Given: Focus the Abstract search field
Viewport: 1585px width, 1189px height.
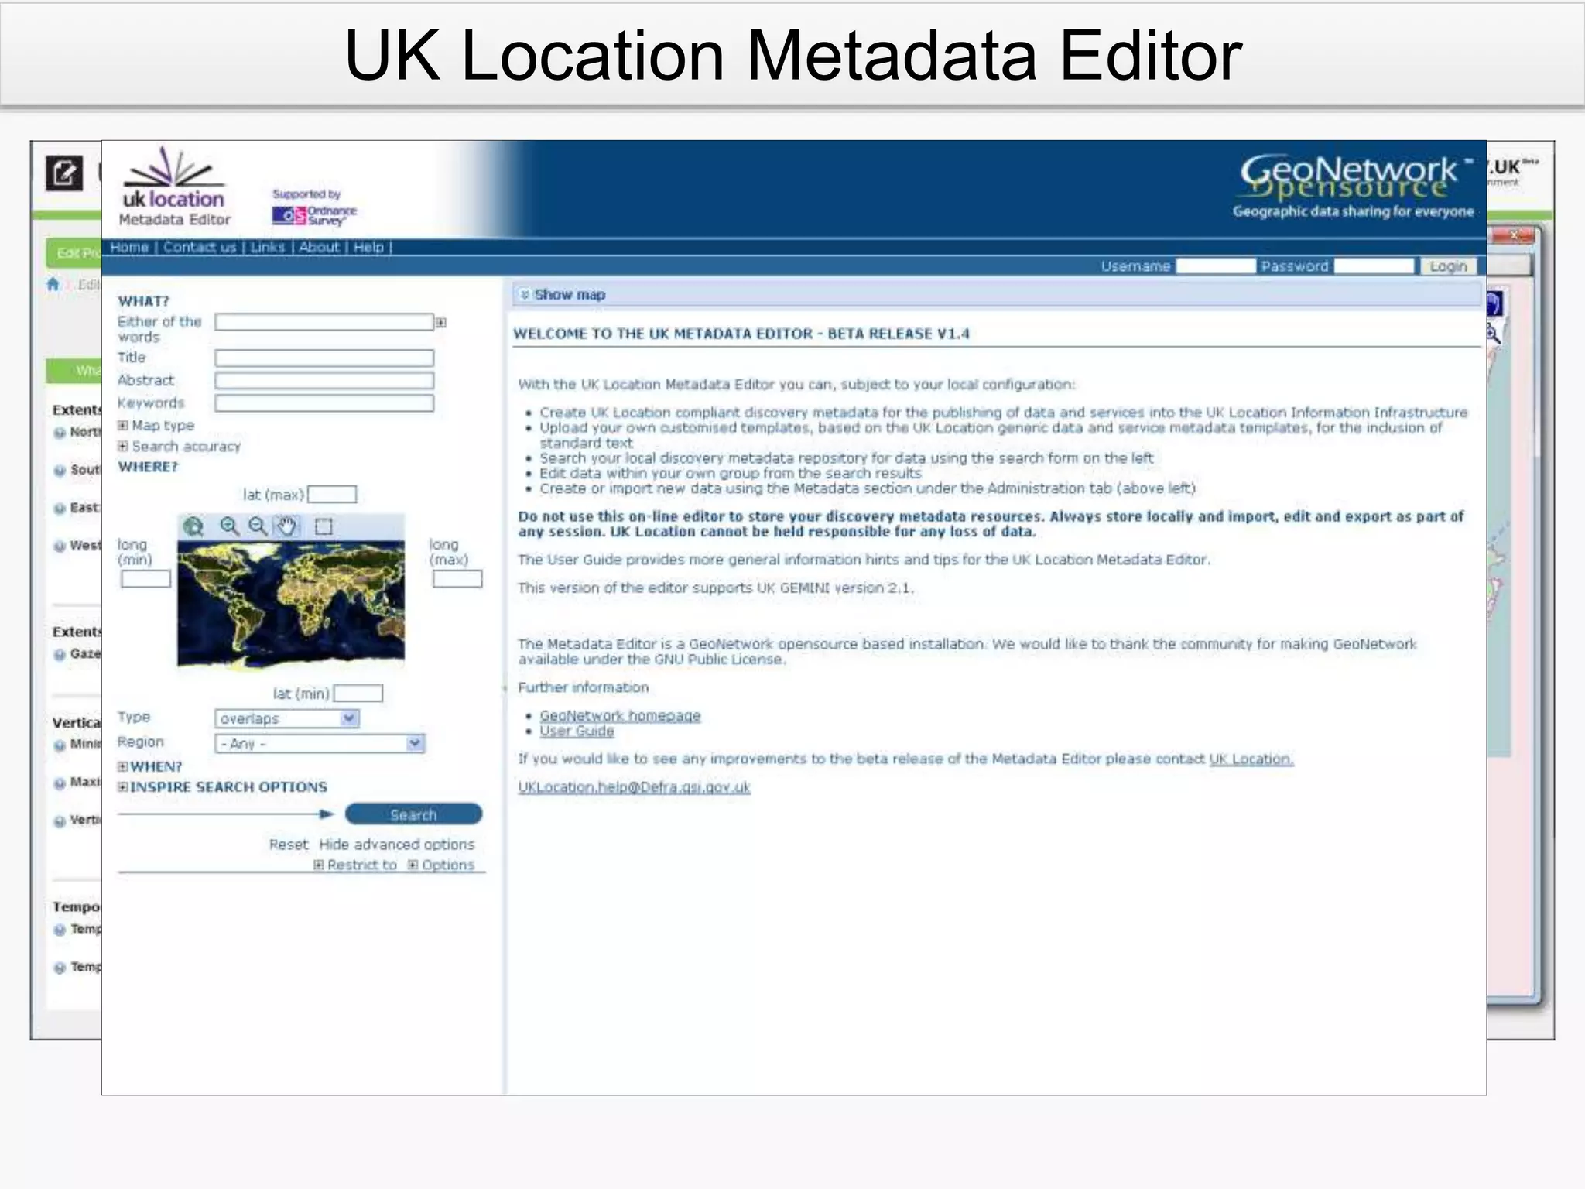Looking at the screenshot, I should 324,381.
